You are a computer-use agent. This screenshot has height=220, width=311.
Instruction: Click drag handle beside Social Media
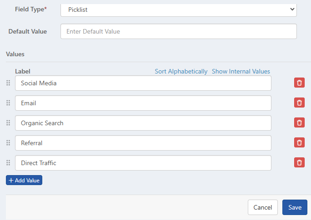(x=8, y=83)
